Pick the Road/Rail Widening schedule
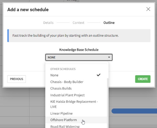 point(76,126)
